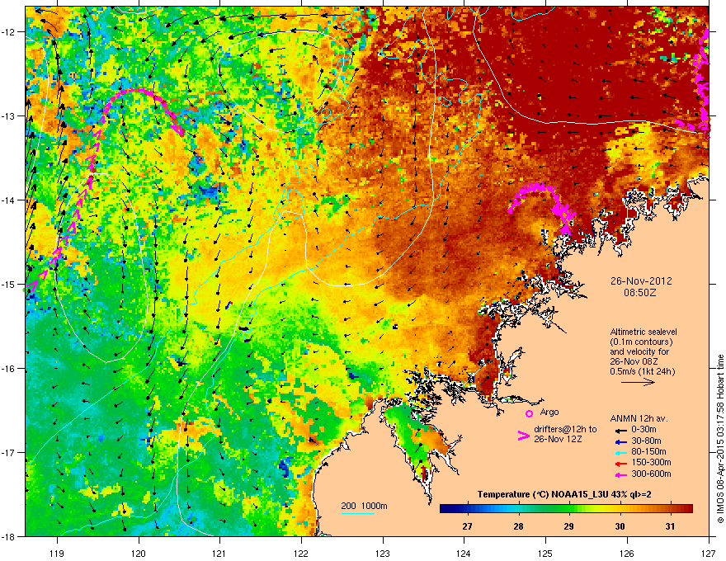Click longitude axis label '127'
Viewport: 726px width, 561px height.
click(709, 553)
